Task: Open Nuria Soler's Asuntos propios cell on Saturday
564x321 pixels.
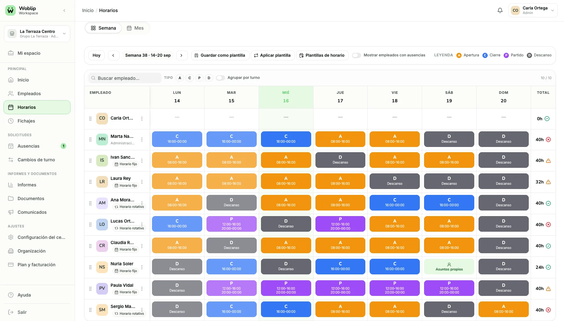Action: point(449,267)
